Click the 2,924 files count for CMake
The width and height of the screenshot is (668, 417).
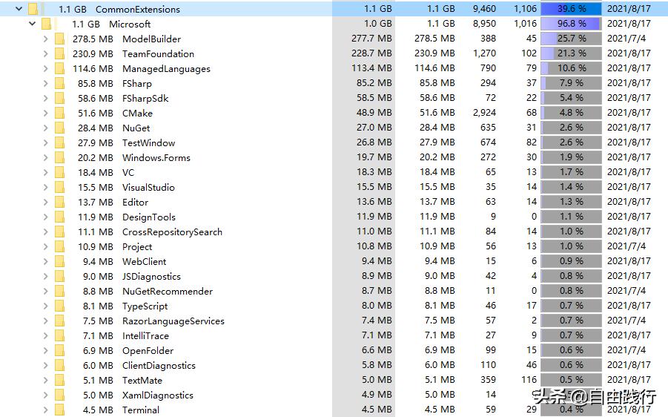click(484, 113)
